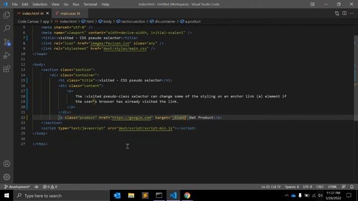Image resolution: width=358 pixels, height=201 pixels.
Task: Customize layout icon in title bar
Action: pyautogui.click(x=312, y=4)
